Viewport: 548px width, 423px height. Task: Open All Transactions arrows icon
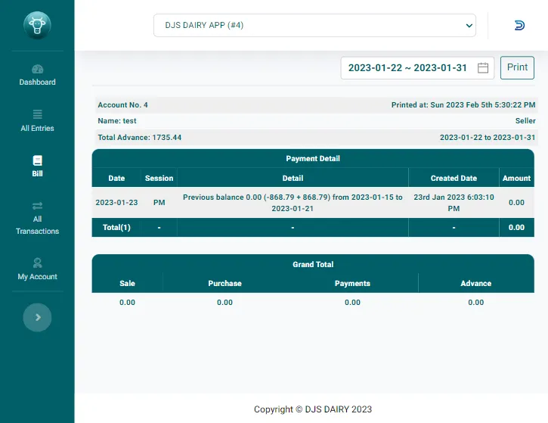[x=37, y=206]
